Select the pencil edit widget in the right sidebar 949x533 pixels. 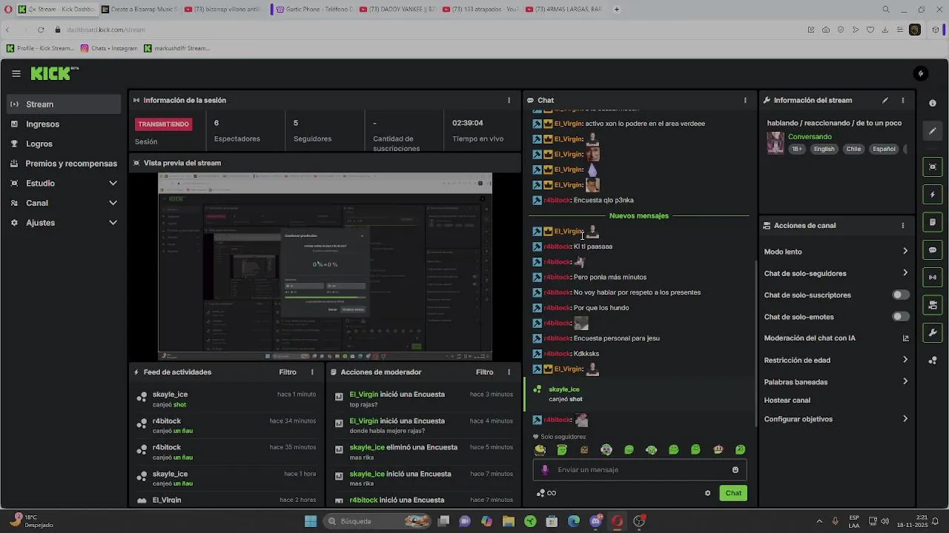click(x=933, y=131)
